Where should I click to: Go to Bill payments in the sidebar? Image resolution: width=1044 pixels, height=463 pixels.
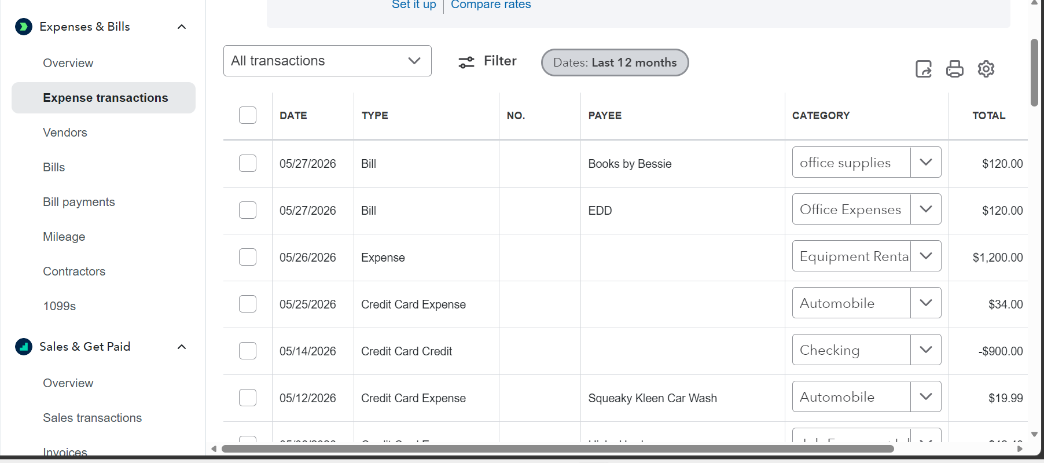tap(79, 202)
